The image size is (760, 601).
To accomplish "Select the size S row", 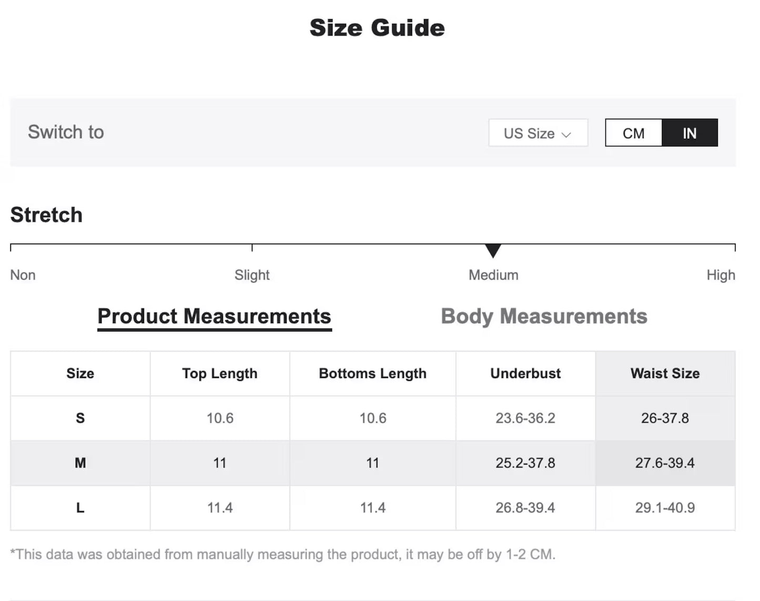I will (80, 418).
